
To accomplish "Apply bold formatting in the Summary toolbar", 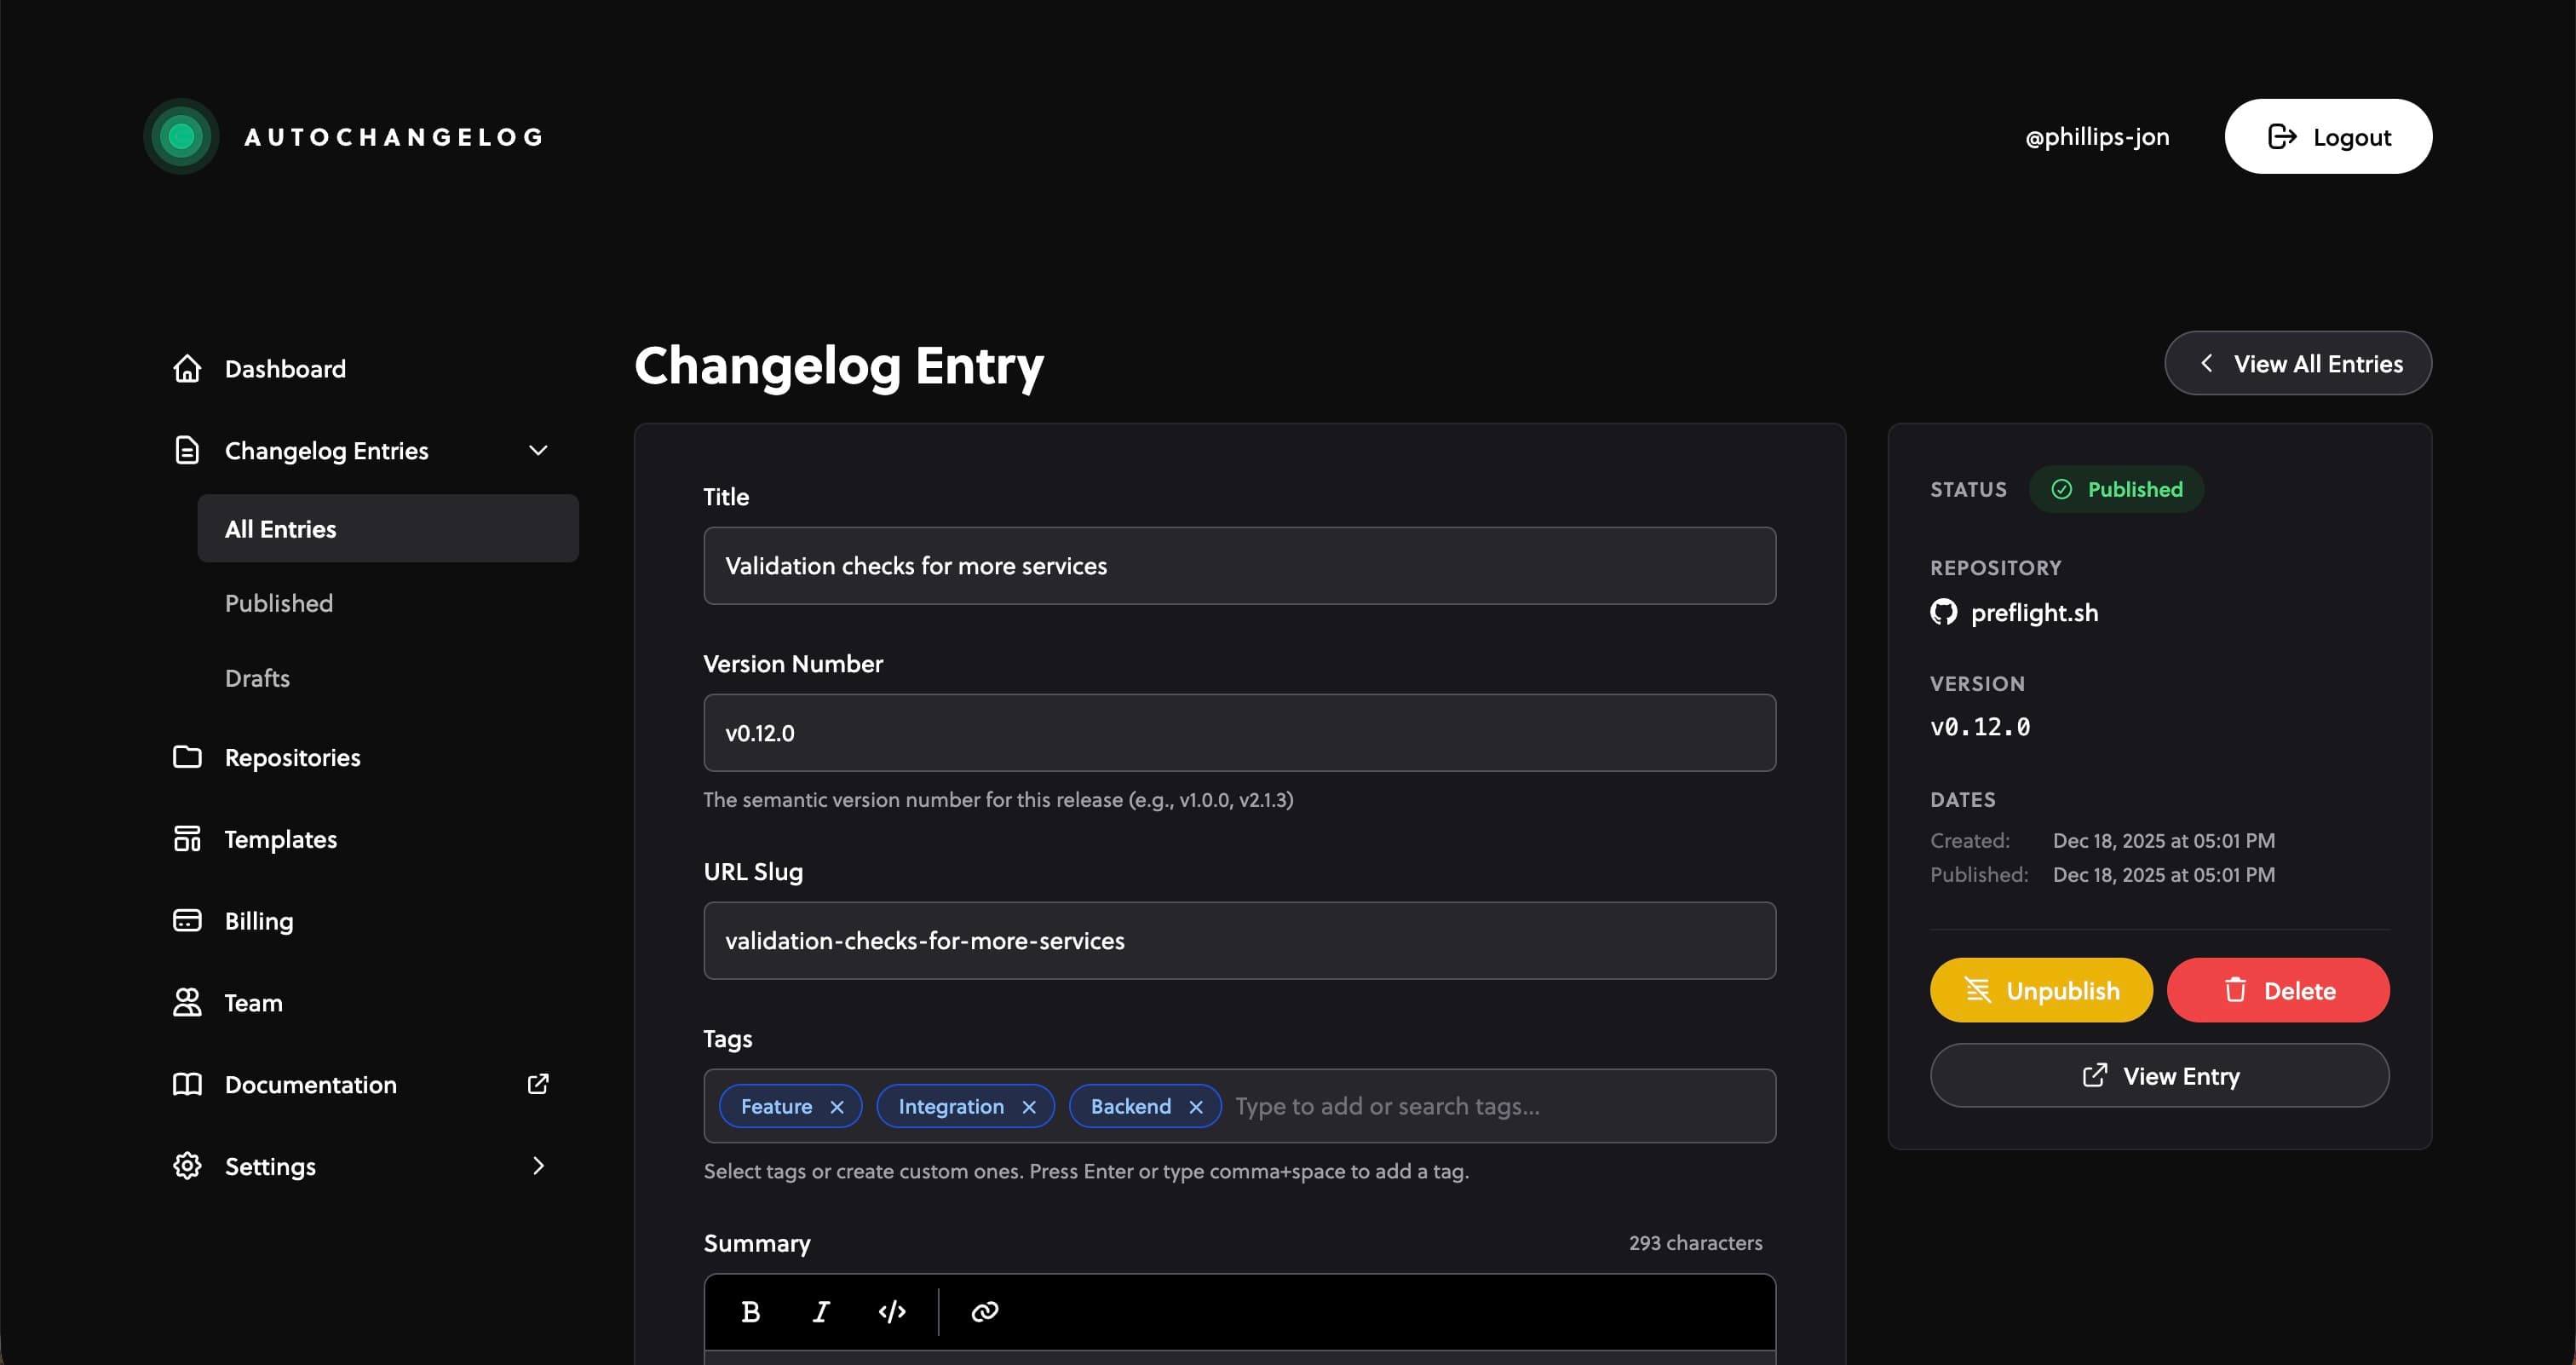I will coord(750,1311).
